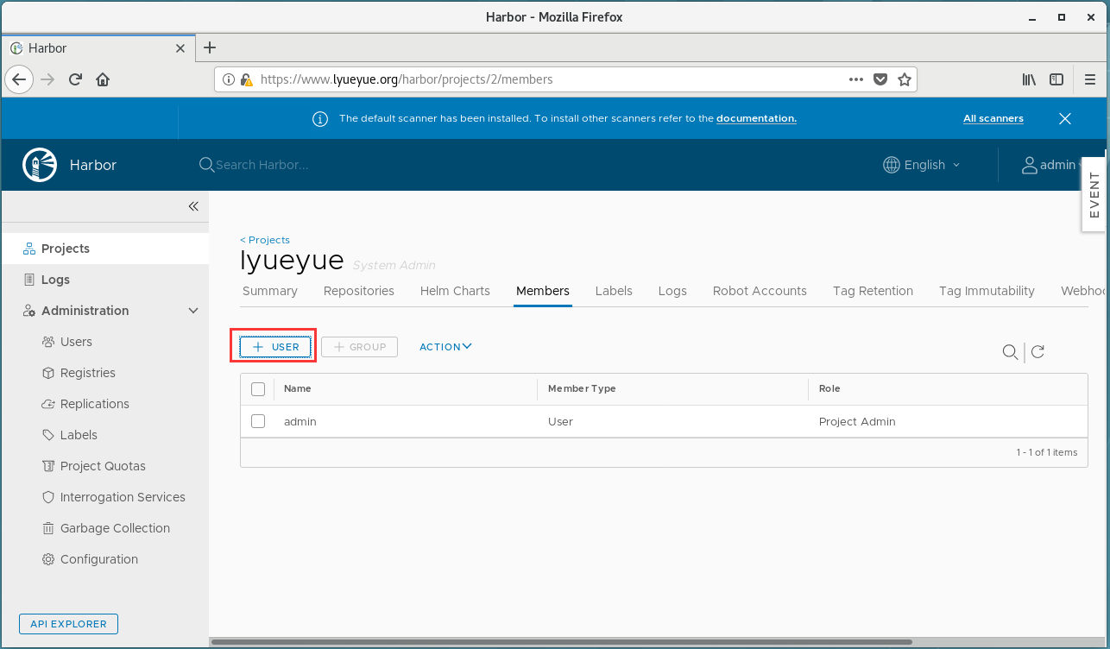Click the Registries cube icon
The width and height of the screenshot is (1110, 649).
point(48,373)
